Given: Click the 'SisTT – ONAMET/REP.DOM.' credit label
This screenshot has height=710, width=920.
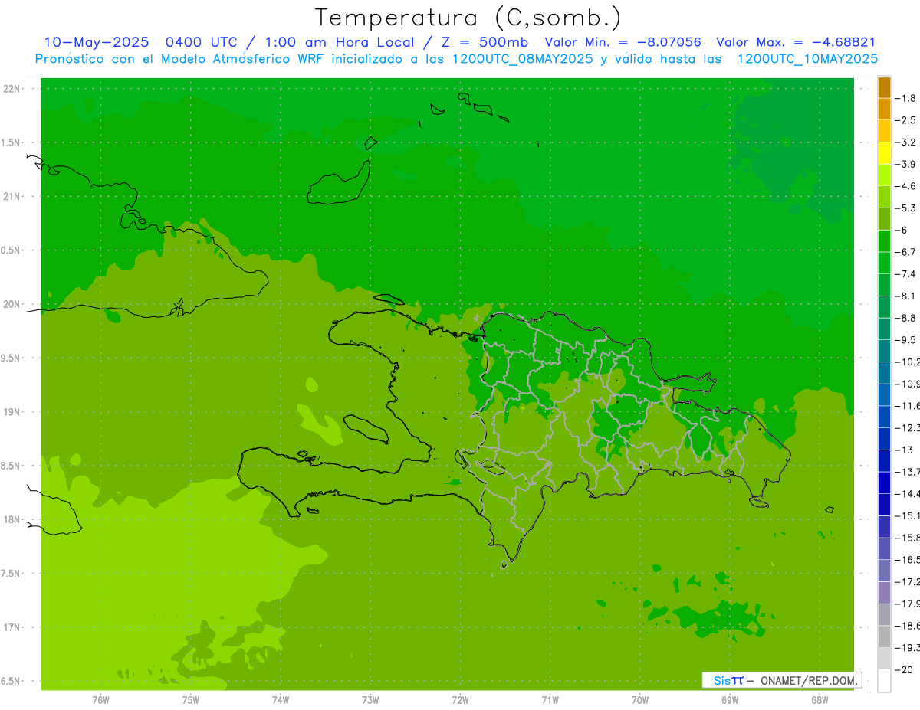Looking at the screenshot, I should click(x=781, y=680).
